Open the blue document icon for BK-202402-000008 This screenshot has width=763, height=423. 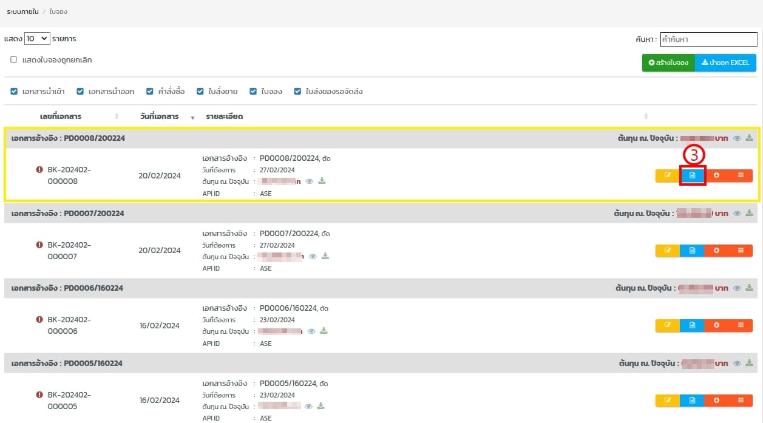tap(692, 175)
